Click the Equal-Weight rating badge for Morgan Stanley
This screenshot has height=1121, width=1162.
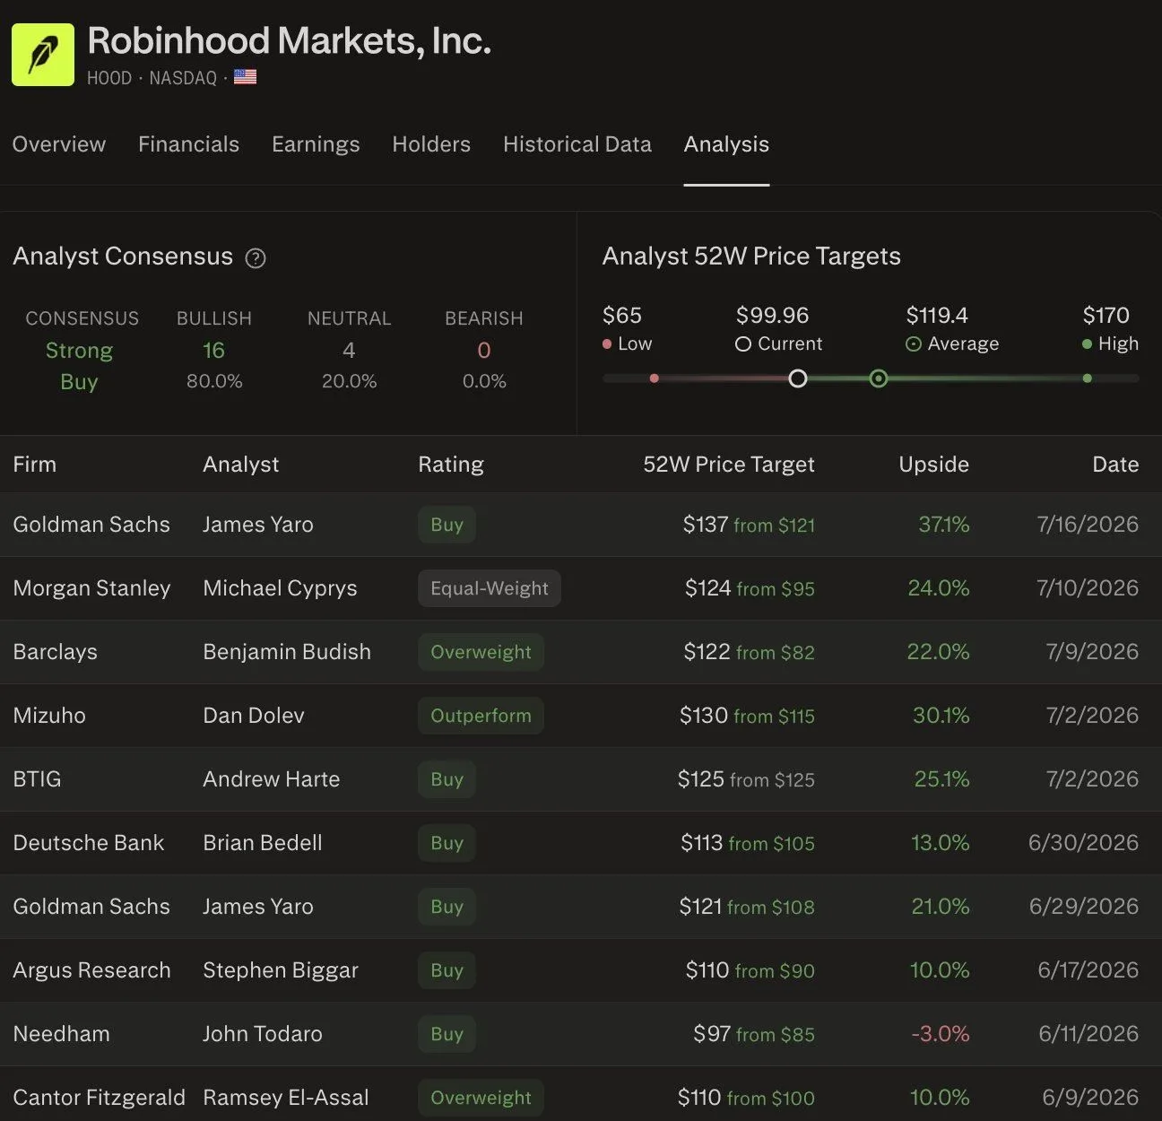tap(490, 588)
